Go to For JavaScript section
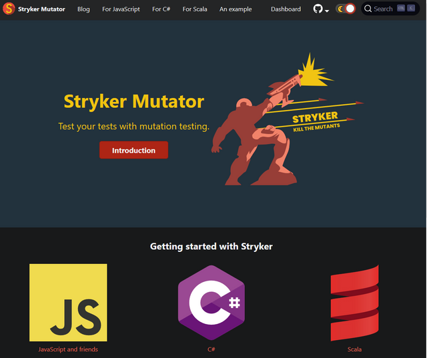This screenshot has width=427, height=358. (x=121, y=9)
